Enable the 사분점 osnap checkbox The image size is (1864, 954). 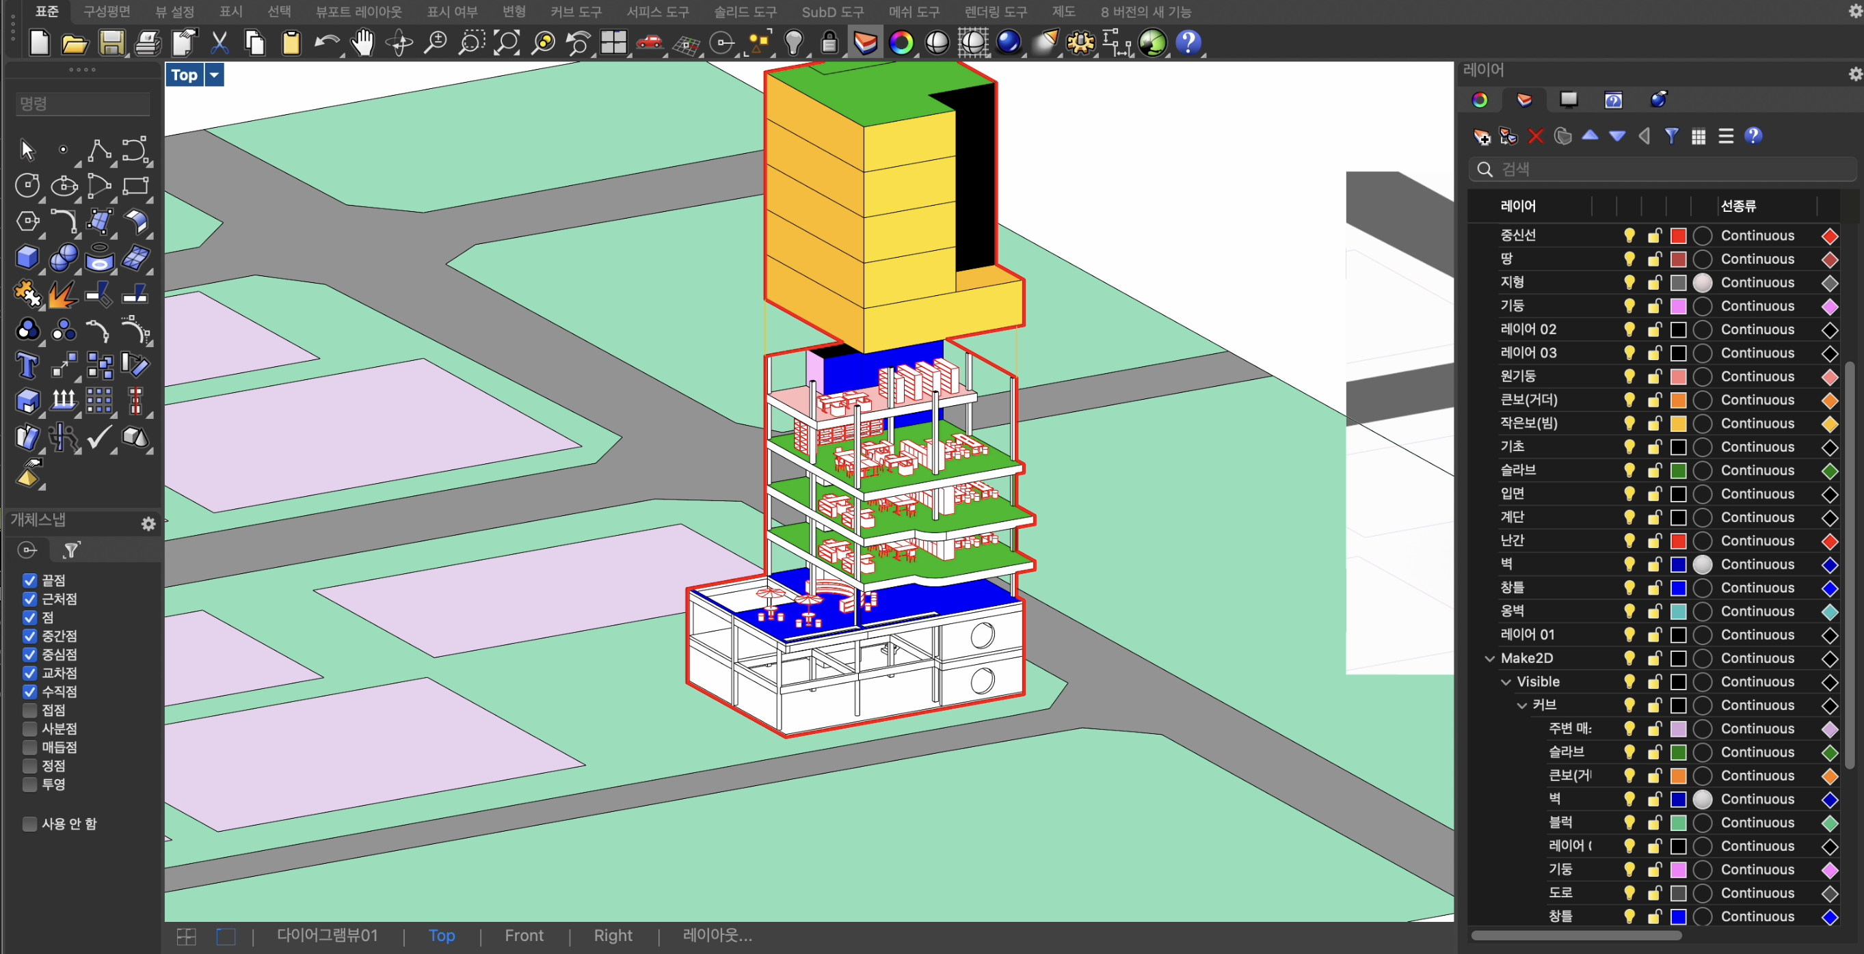tap(29, 728)
